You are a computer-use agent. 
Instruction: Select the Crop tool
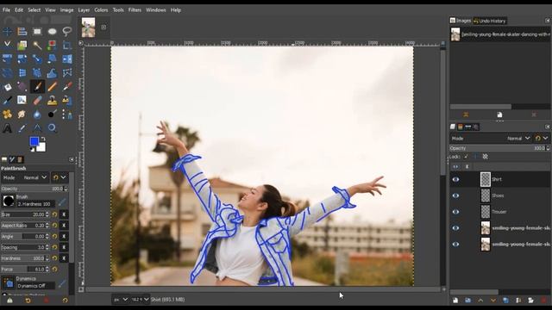(x=67, y=46)
